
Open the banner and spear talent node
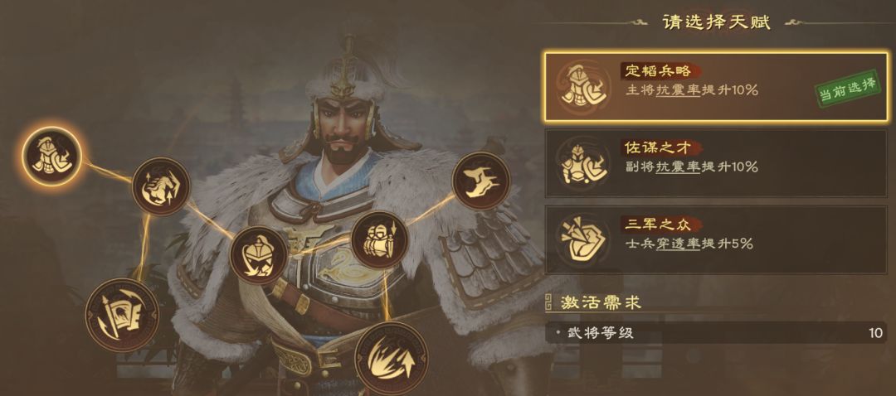coord(122,315)
